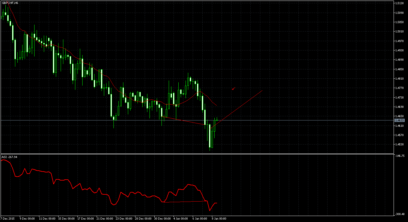Click the 1.5090 price level label

(x=400, y=13)
